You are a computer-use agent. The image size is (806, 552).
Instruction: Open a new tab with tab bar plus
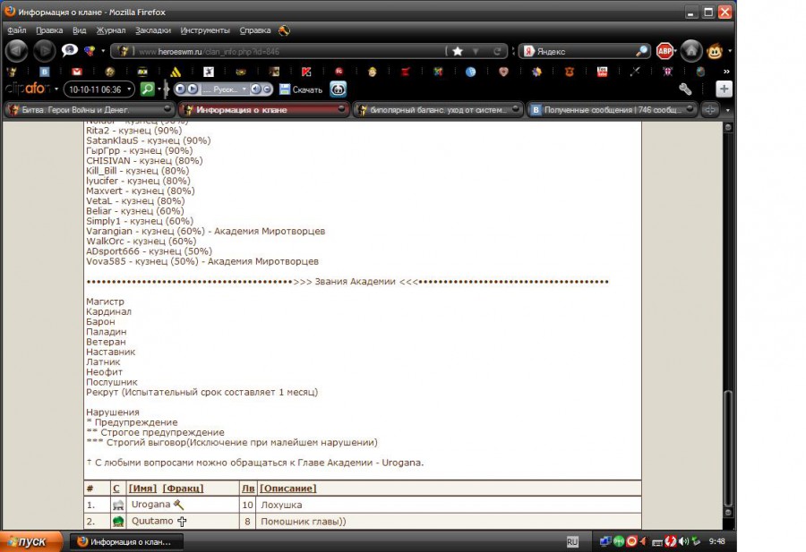[710, 109]
